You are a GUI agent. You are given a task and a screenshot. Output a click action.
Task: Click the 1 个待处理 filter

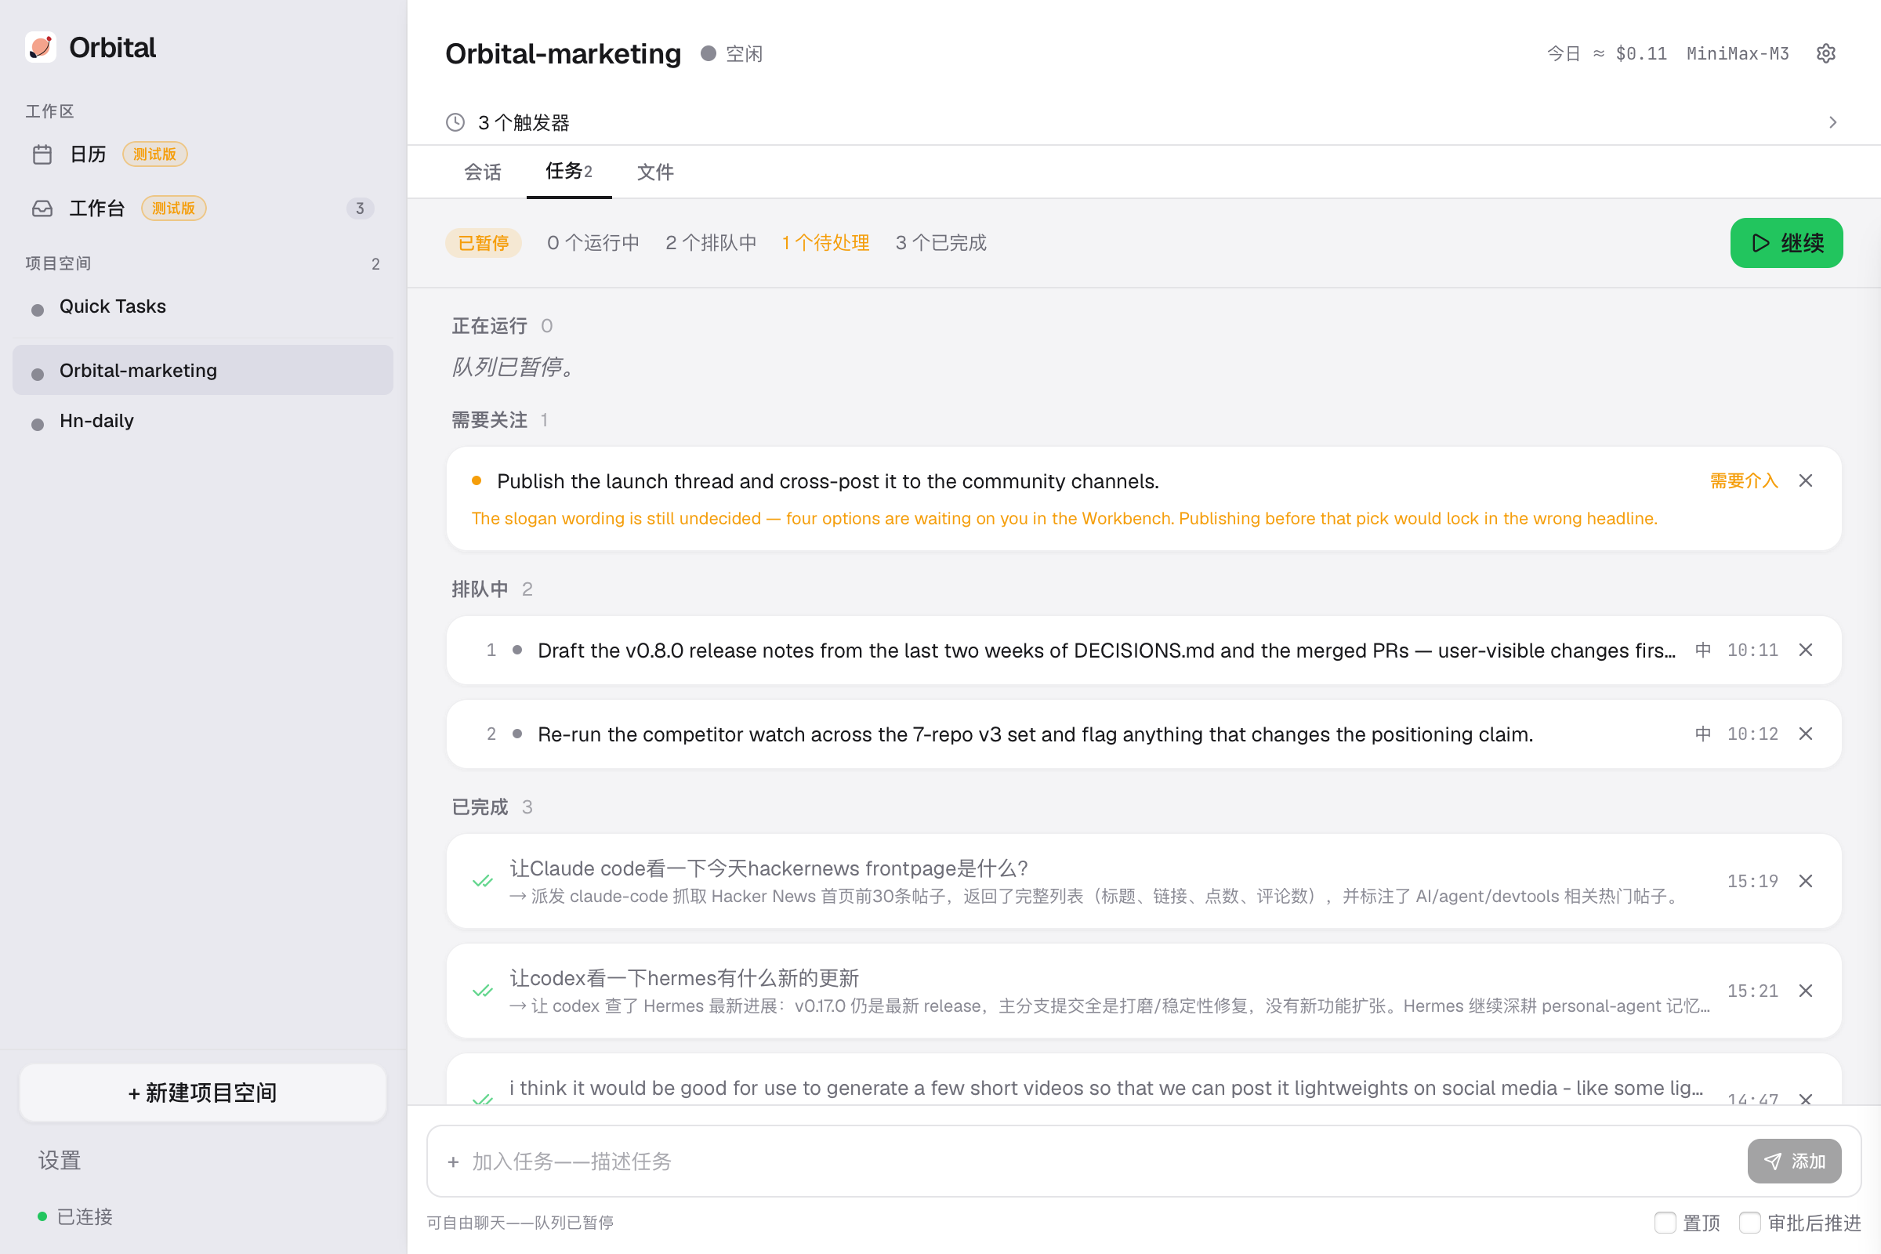825,243
